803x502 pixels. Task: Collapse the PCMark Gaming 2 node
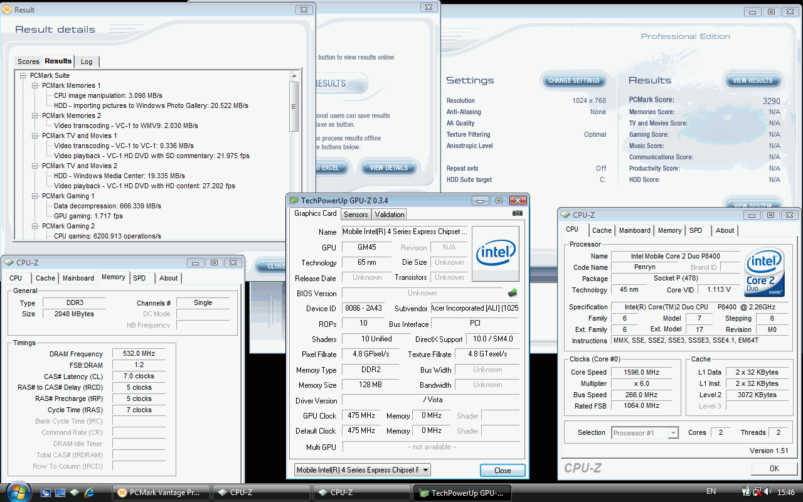pos(35,226)
